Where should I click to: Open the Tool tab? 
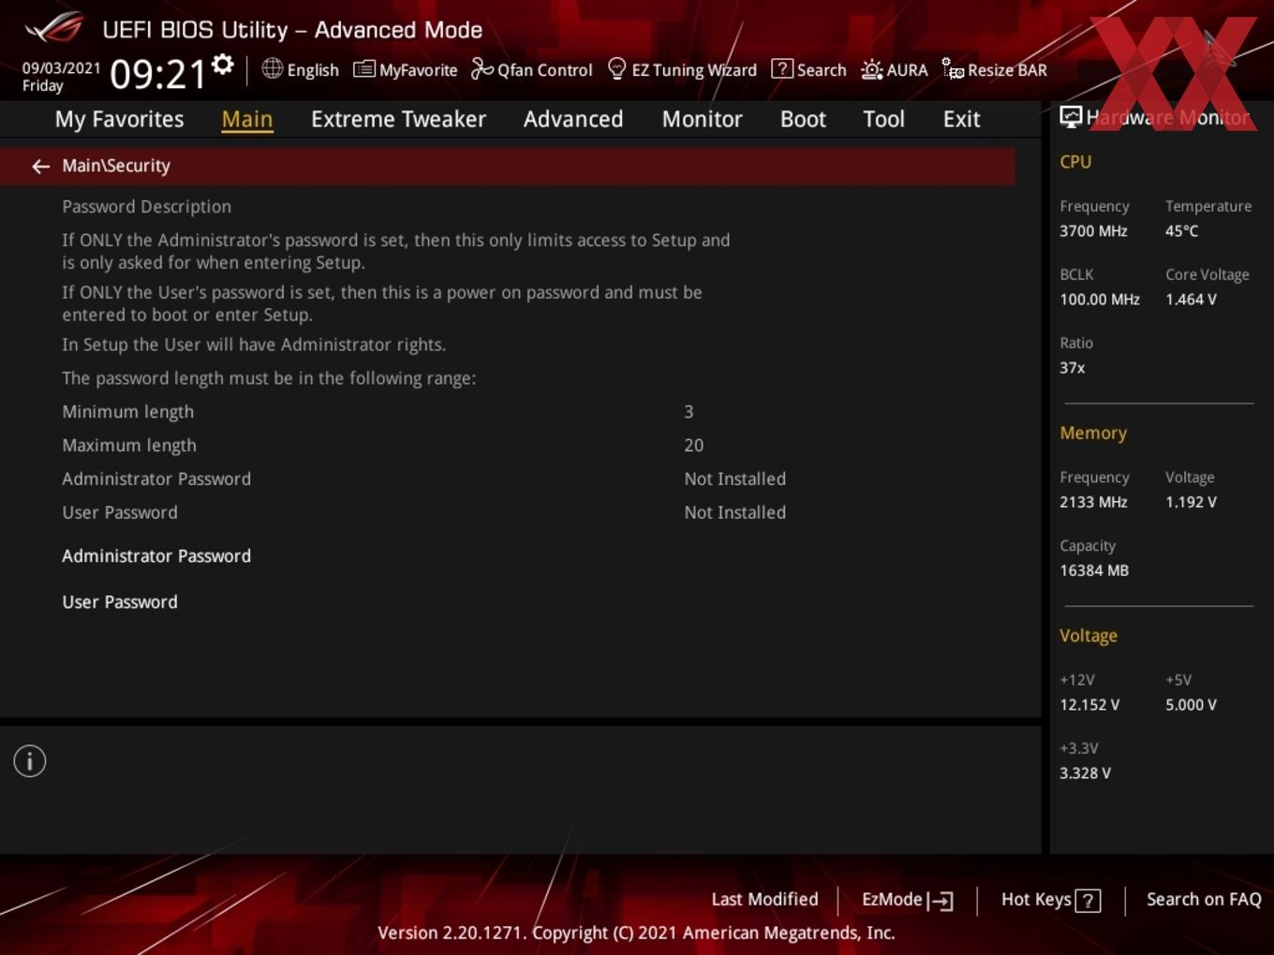click(x=883, y=119)
